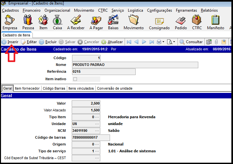Launch the A Receber icon
The width and height of the screenshot is (233, 164).
coord(76,22)
